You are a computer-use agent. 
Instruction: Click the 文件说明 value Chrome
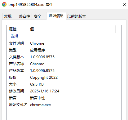coord(37,43)
